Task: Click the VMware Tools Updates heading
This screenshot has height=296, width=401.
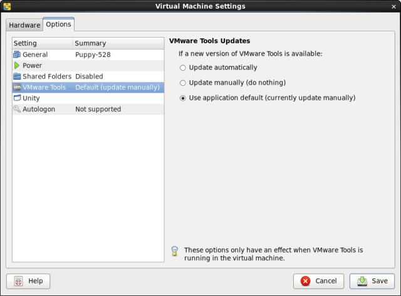Action: [210, 41]
